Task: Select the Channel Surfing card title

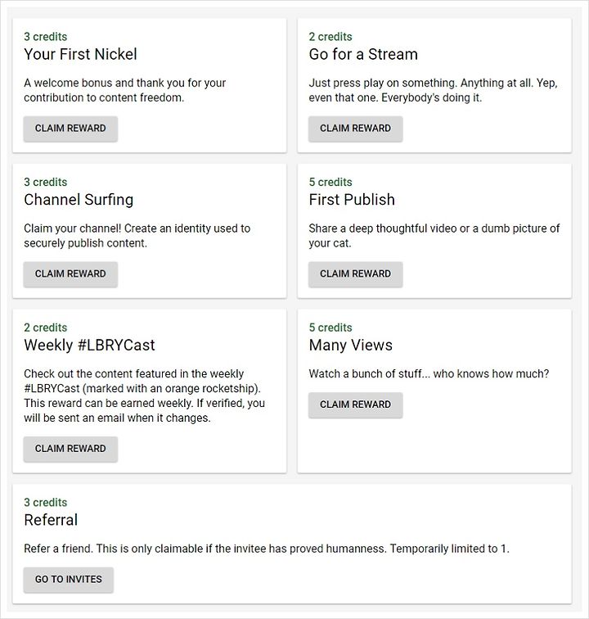Action: click(x=79, y=200)
